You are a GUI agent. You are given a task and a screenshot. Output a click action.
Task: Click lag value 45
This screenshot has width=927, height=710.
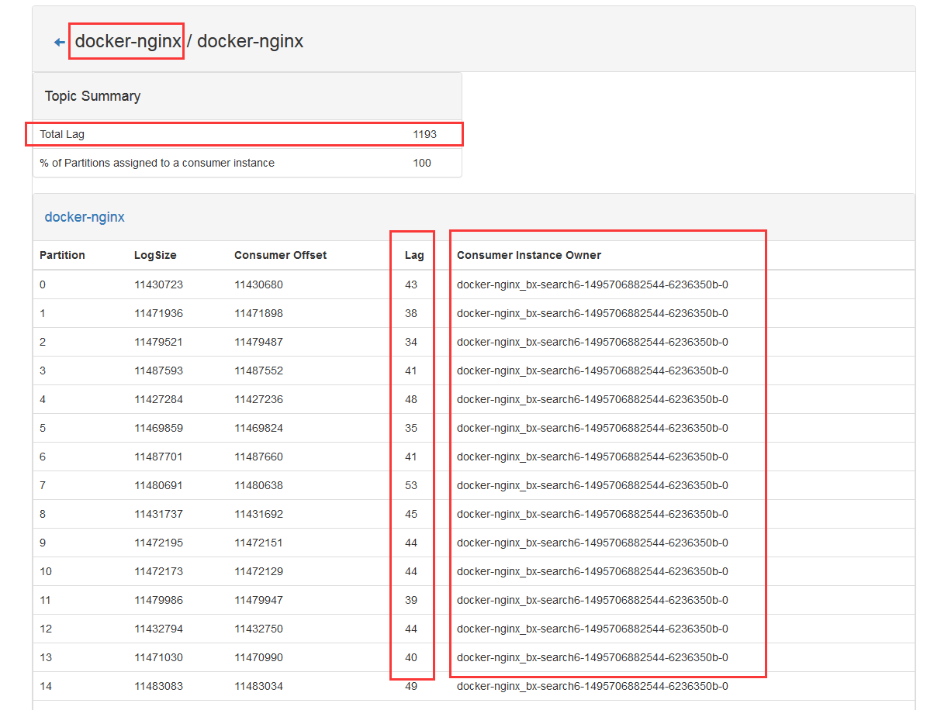411,514
